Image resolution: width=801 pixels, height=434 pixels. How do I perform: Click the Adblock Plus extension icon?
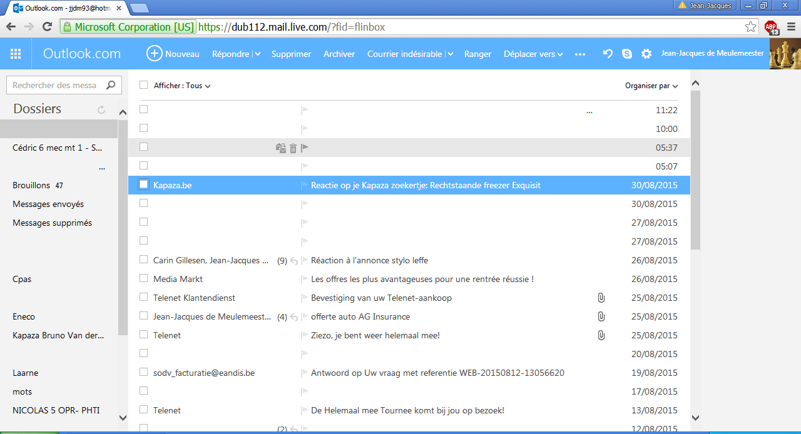(772, 28)
